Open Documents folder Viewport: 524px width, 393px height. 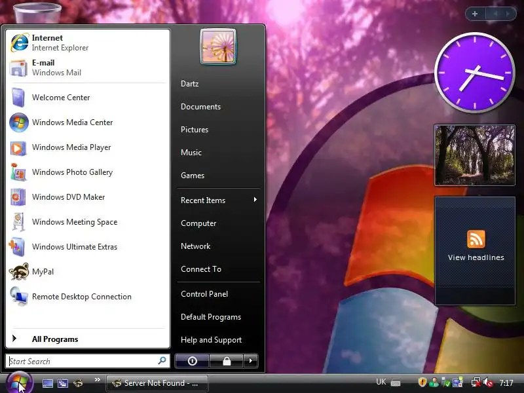[218, 107]
